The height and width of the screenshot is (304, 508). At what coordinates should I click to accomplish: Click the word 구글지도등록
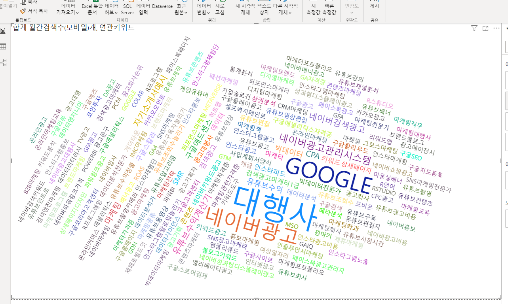pos(426,172)
